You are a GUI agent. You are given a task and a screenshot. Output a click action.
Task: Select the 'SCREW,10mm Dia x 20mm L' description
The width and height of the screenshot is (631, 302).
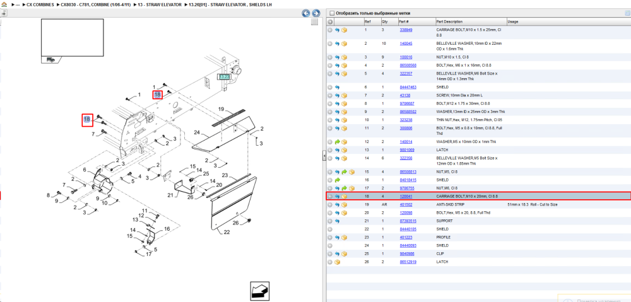[459, 95]
